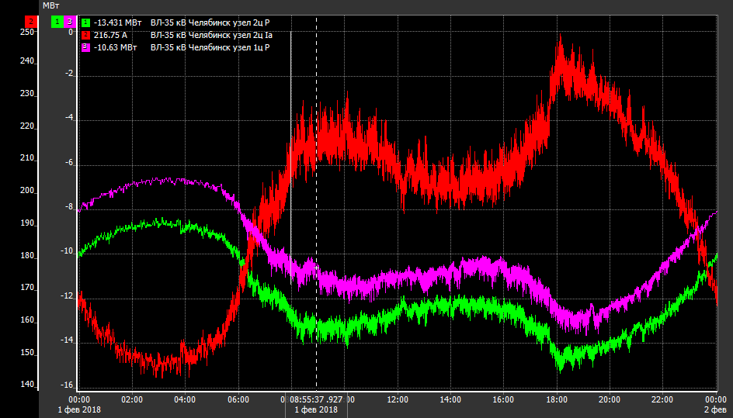Viewport: 733px width, 418px height.
Task: Click the МВт unit label above the chart
Action: coord(51,5)
